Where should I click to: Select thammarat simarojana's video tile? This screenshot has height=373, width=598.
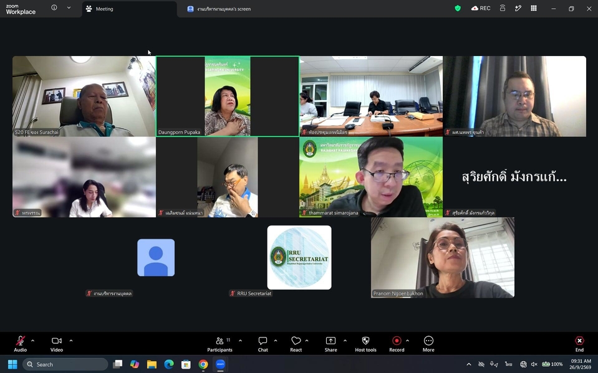371,177
